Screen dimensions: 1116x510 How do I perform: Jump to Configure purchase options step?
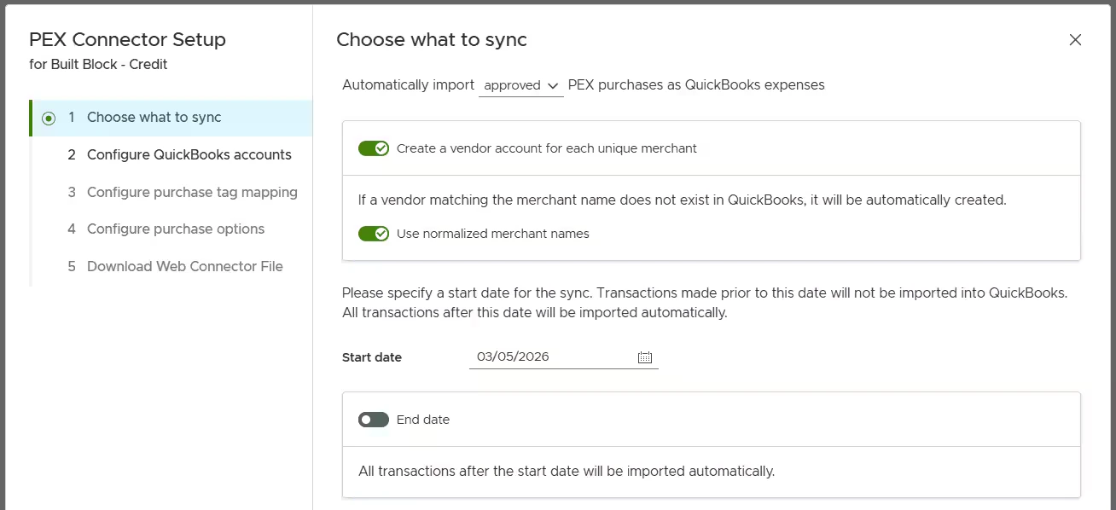pos(176,229)
